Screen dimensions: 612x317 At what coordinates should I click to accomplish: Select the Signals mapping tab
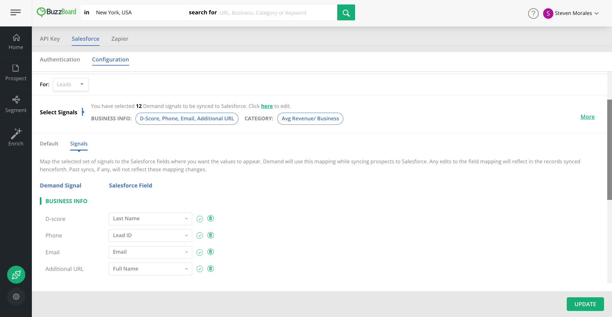coord(79,144)
